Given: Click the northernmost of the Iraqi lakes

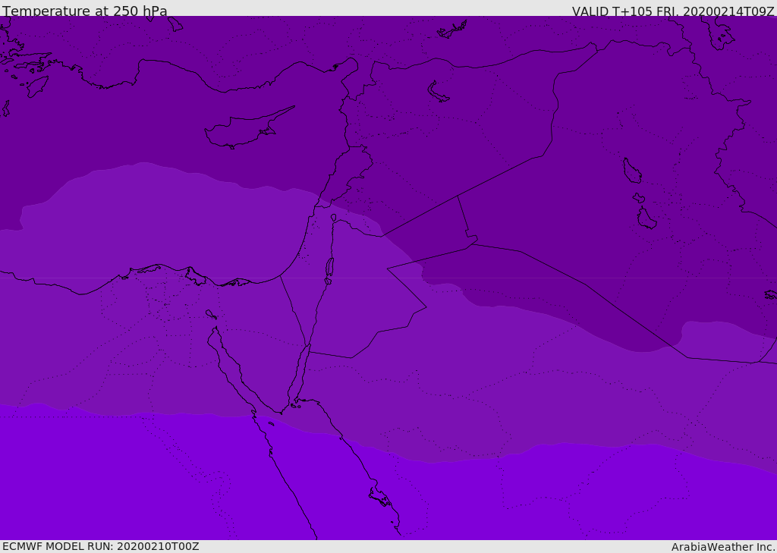Looking at the screenshot, I should click(631, 171).
